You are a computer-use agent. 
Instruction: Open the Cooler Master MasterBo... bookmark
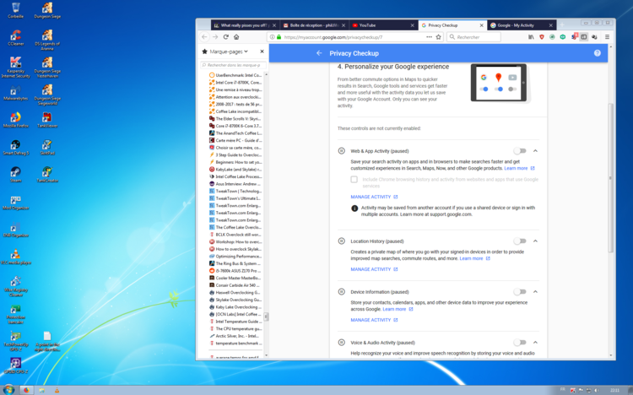235,278
